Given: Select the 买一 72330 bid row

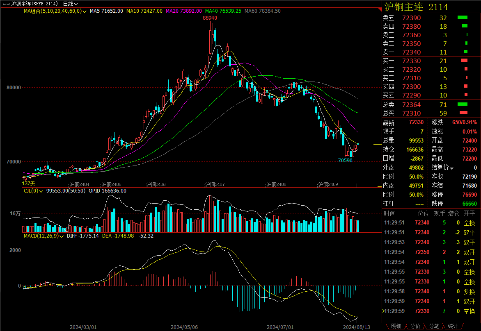Looking at the screenshot, I should click(431, 61).
